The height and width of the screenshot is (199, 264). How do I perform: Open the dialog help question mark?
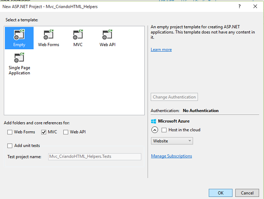click(239, 7)
